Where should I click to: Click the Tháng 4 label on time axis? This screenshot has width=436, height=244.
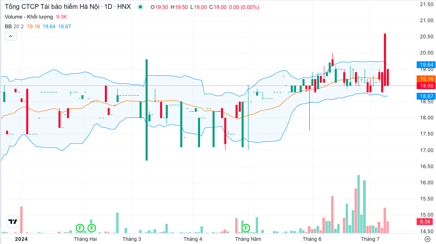pos(193,239)
